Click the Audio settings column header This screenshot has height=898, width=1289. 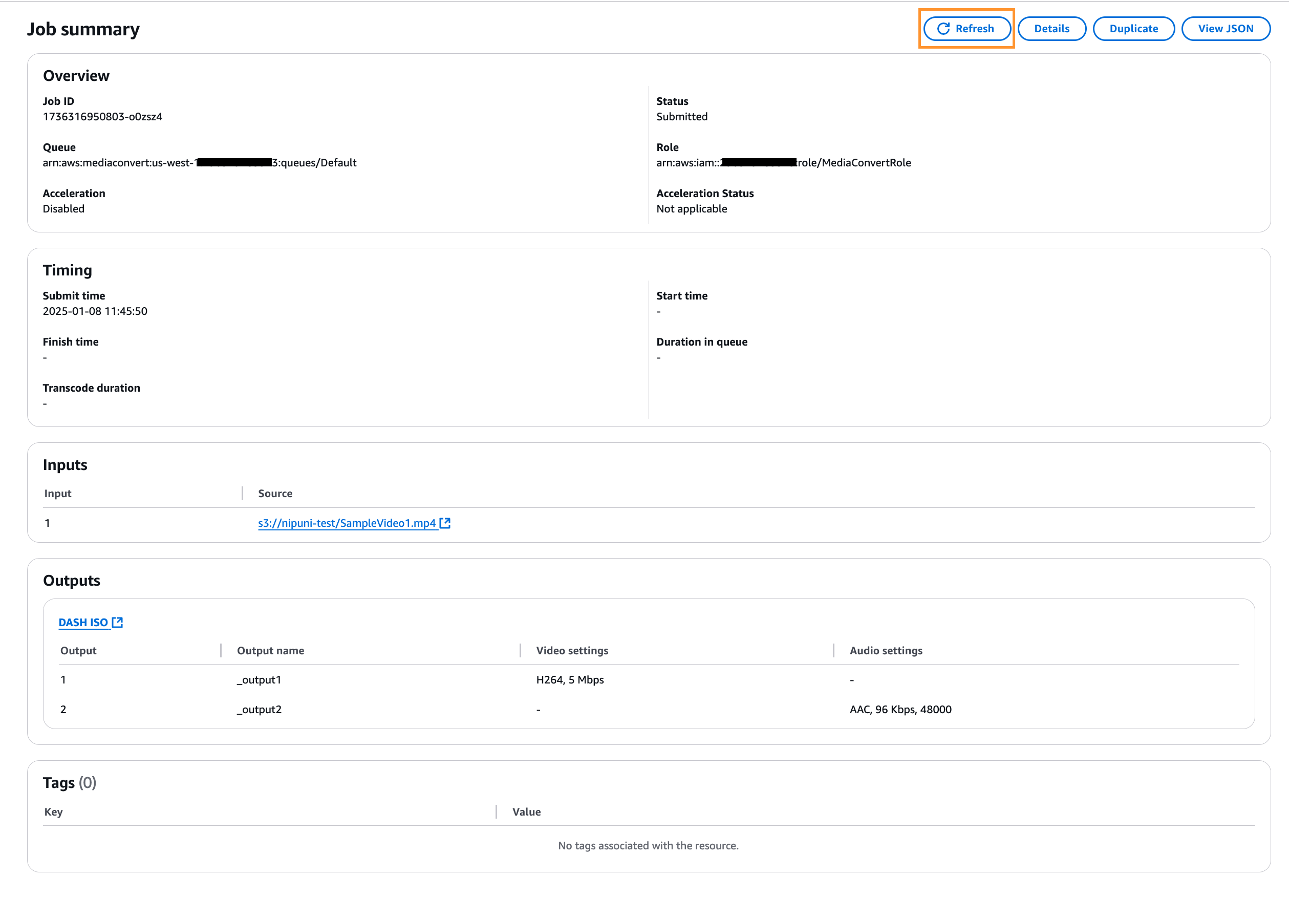pyautogui.click(x=885, y=650)
